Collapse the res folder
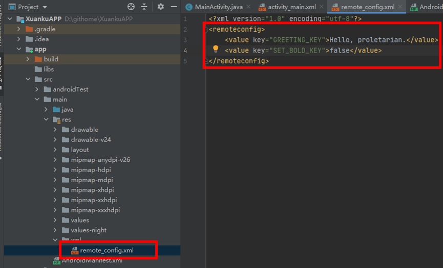443x268 pixels. (46, 119)
